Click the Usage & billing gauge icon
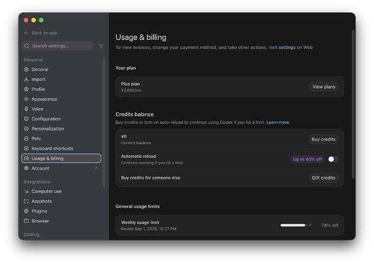374x264 pixels. click(x=26, y=158)
